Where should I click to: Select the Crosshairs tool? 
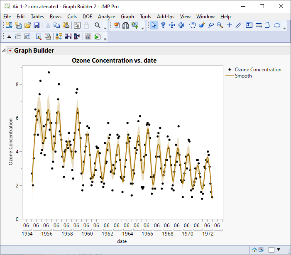pos(229,25)
